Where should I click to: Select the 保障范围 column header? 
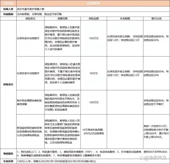coord(62,19)
